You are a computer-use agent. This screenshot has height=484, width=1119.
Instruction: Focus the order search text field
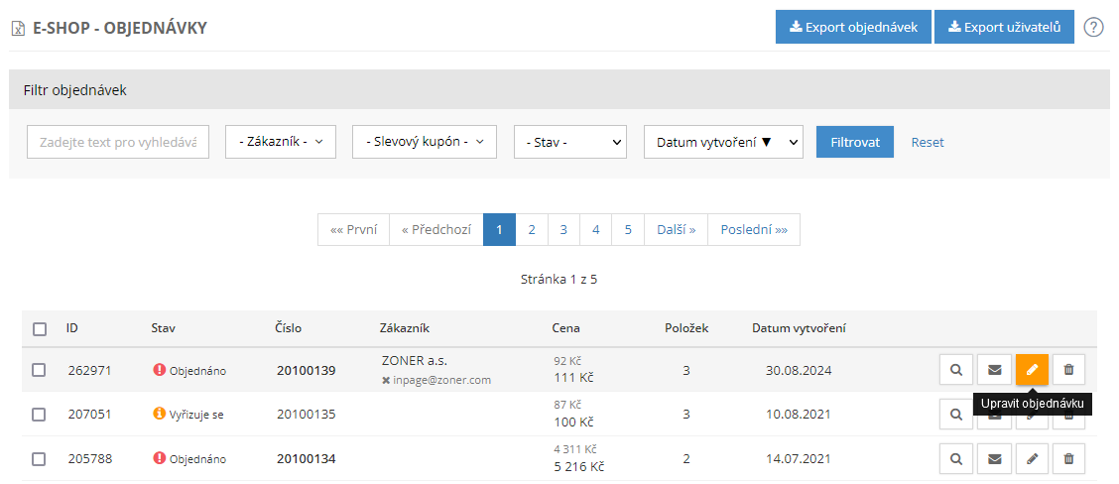pyautogui.click(x=118, y=142)
